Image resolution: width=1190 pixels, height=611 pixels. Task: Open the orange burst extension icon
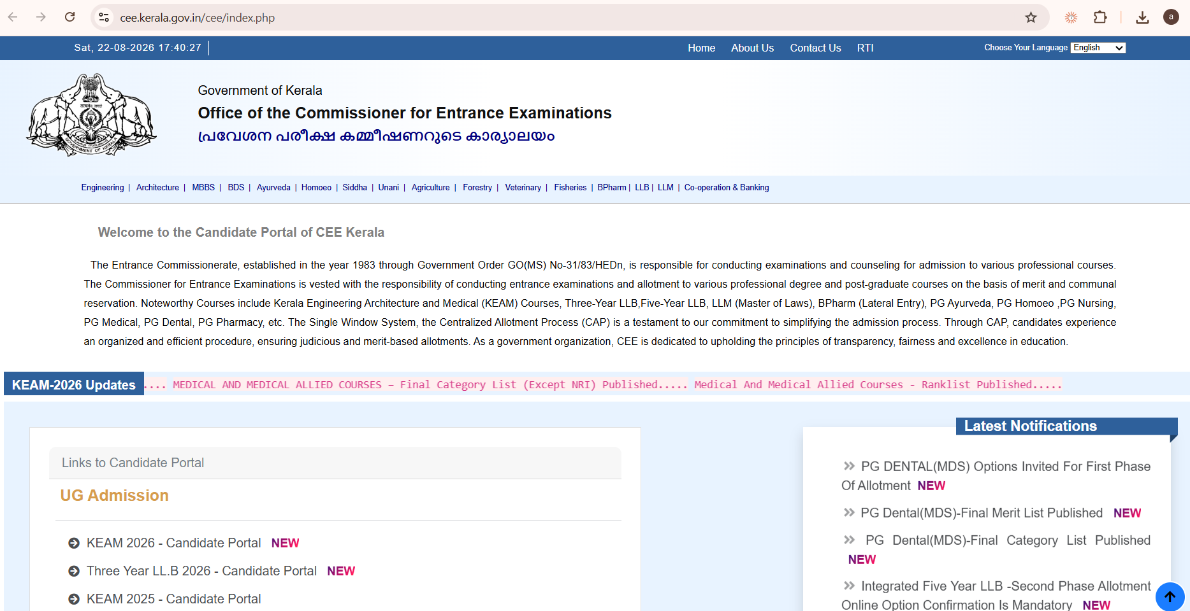1071,17
